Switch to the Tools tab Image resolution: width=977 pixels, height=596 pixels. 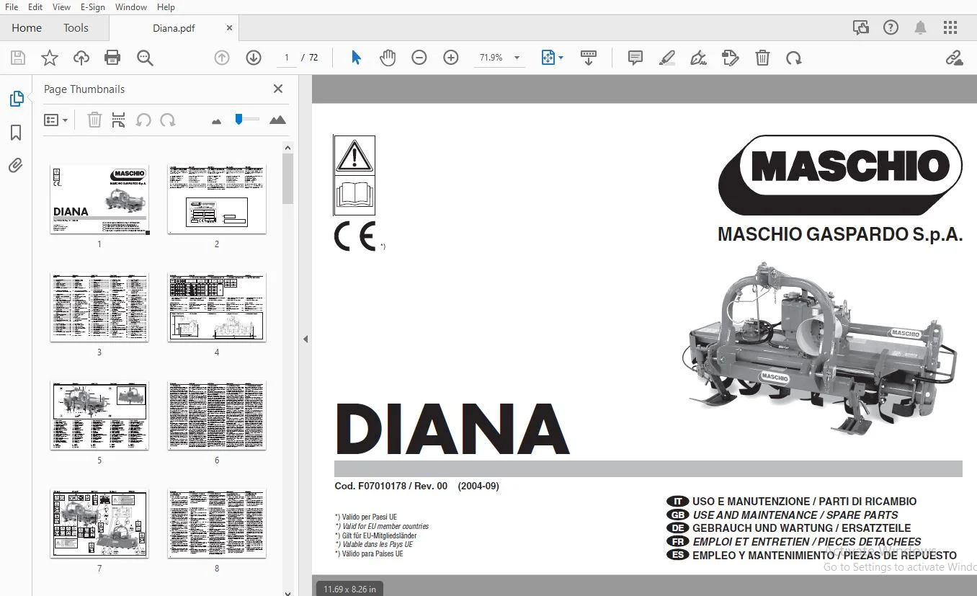(76, 28)
